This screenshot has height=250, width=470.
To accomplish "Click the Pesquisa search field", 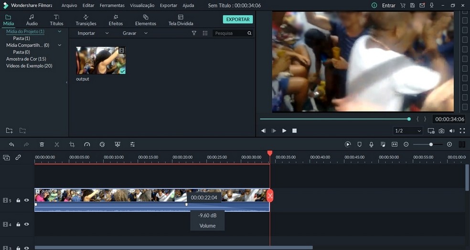I will (x=233, y=33).
